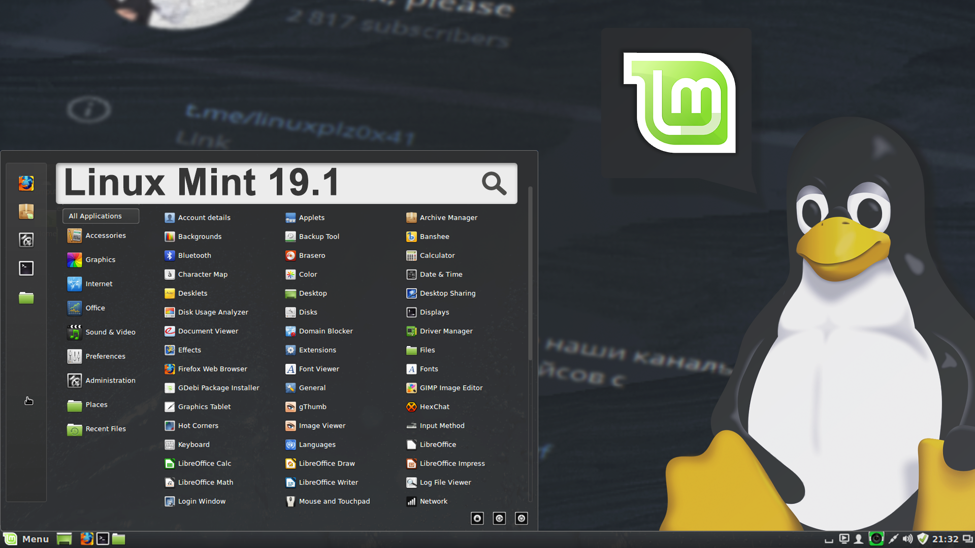This screenshot has height=548, width=975.
Task: Click the Quit power button in menu
Action: (522, 518)
